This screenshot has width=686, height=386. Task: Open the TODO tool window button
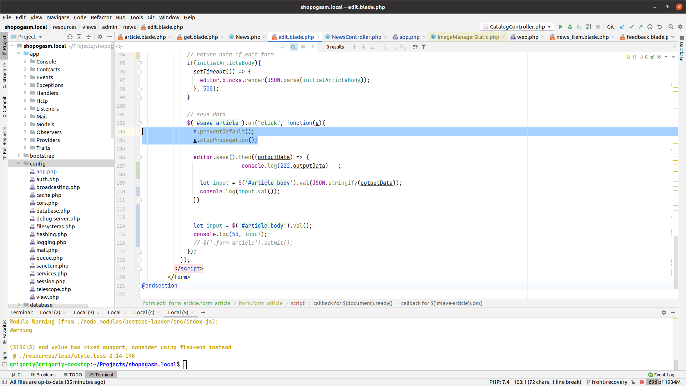(73, 375)
